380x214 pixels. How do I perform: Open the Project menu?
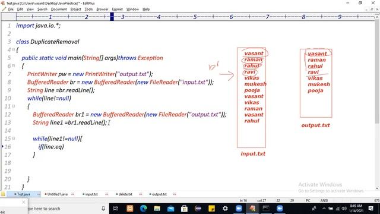[x=75, y=10]
